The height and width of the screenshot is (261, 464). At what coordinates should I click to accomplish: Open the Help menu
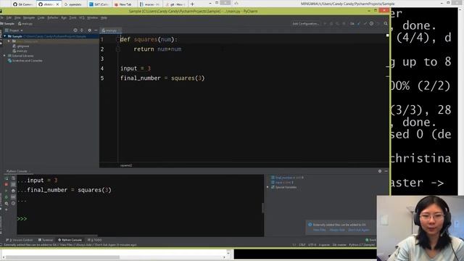tap(104, 17)
